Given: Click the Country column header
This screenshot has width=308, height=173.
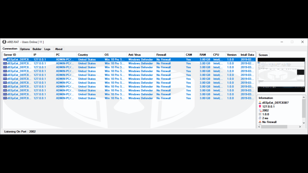Looking at the screenshot, I should click(90, 55).
